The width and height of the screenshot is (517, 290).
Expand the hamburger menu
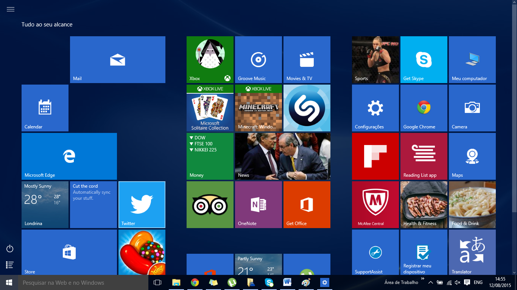[x=11, y=9]
